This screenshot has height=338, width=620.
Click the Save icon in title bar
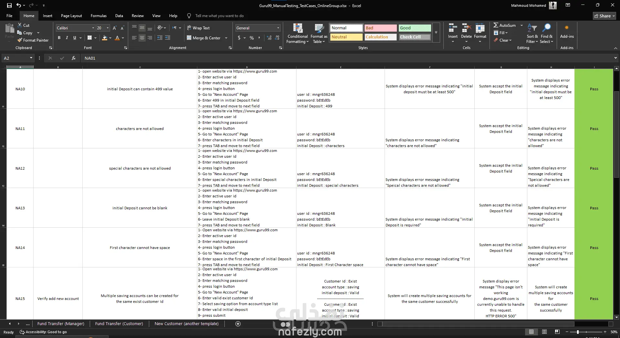click(x=9, y=5)
